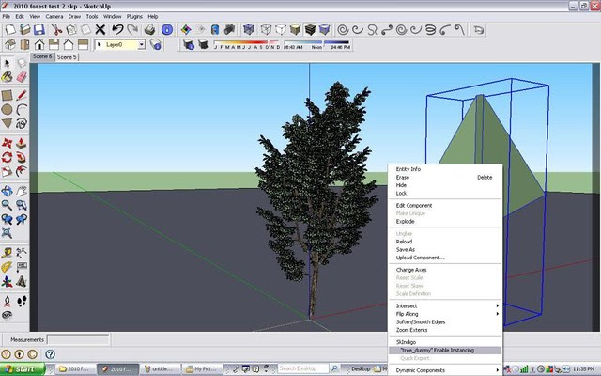
Task: Select the Front view house icon
Action: pyautogui.click(x=39, y=44)
